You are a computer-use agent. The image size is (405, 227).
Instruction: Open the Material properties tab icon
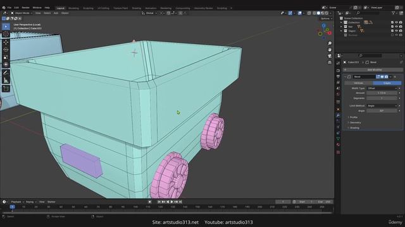[338, 144]
